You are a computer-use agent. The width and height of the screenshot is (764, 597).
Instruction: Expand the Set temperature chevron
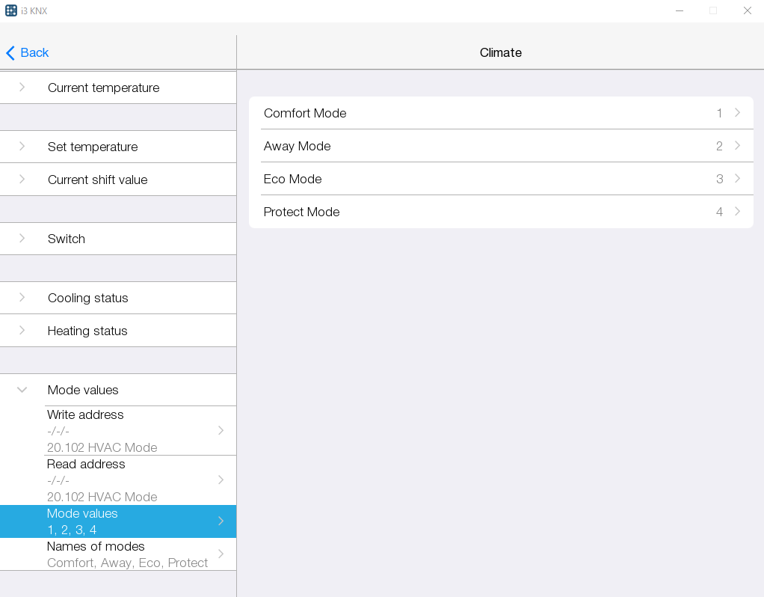tap(22, 147)
